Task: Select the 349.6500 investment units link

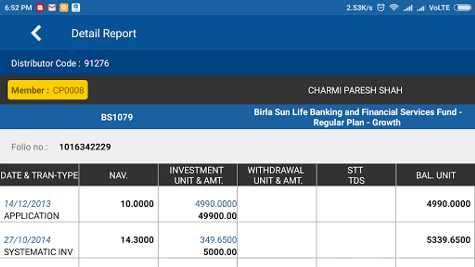Action: pos(218,240)
